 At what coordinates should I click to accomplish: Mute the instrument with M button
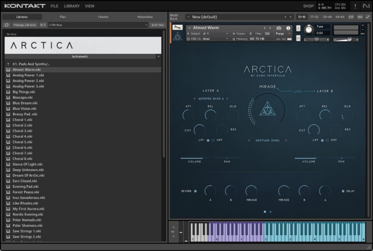pos(299,38)
